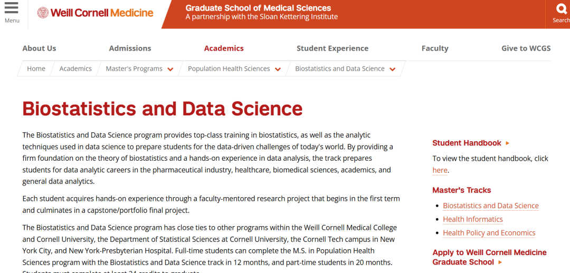Select the Faculty menu item
570x273 pixels.
click(x=435, y=48)
